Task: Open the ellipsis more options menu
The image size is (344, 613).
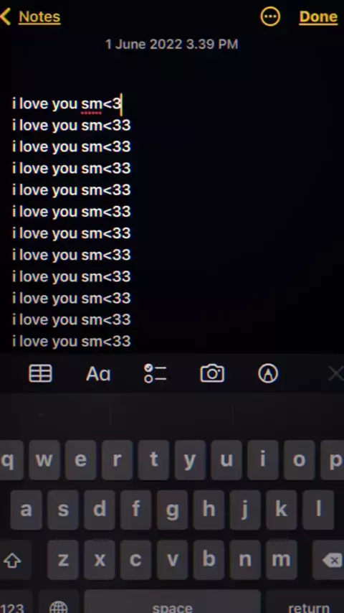Action: (270, 17)
